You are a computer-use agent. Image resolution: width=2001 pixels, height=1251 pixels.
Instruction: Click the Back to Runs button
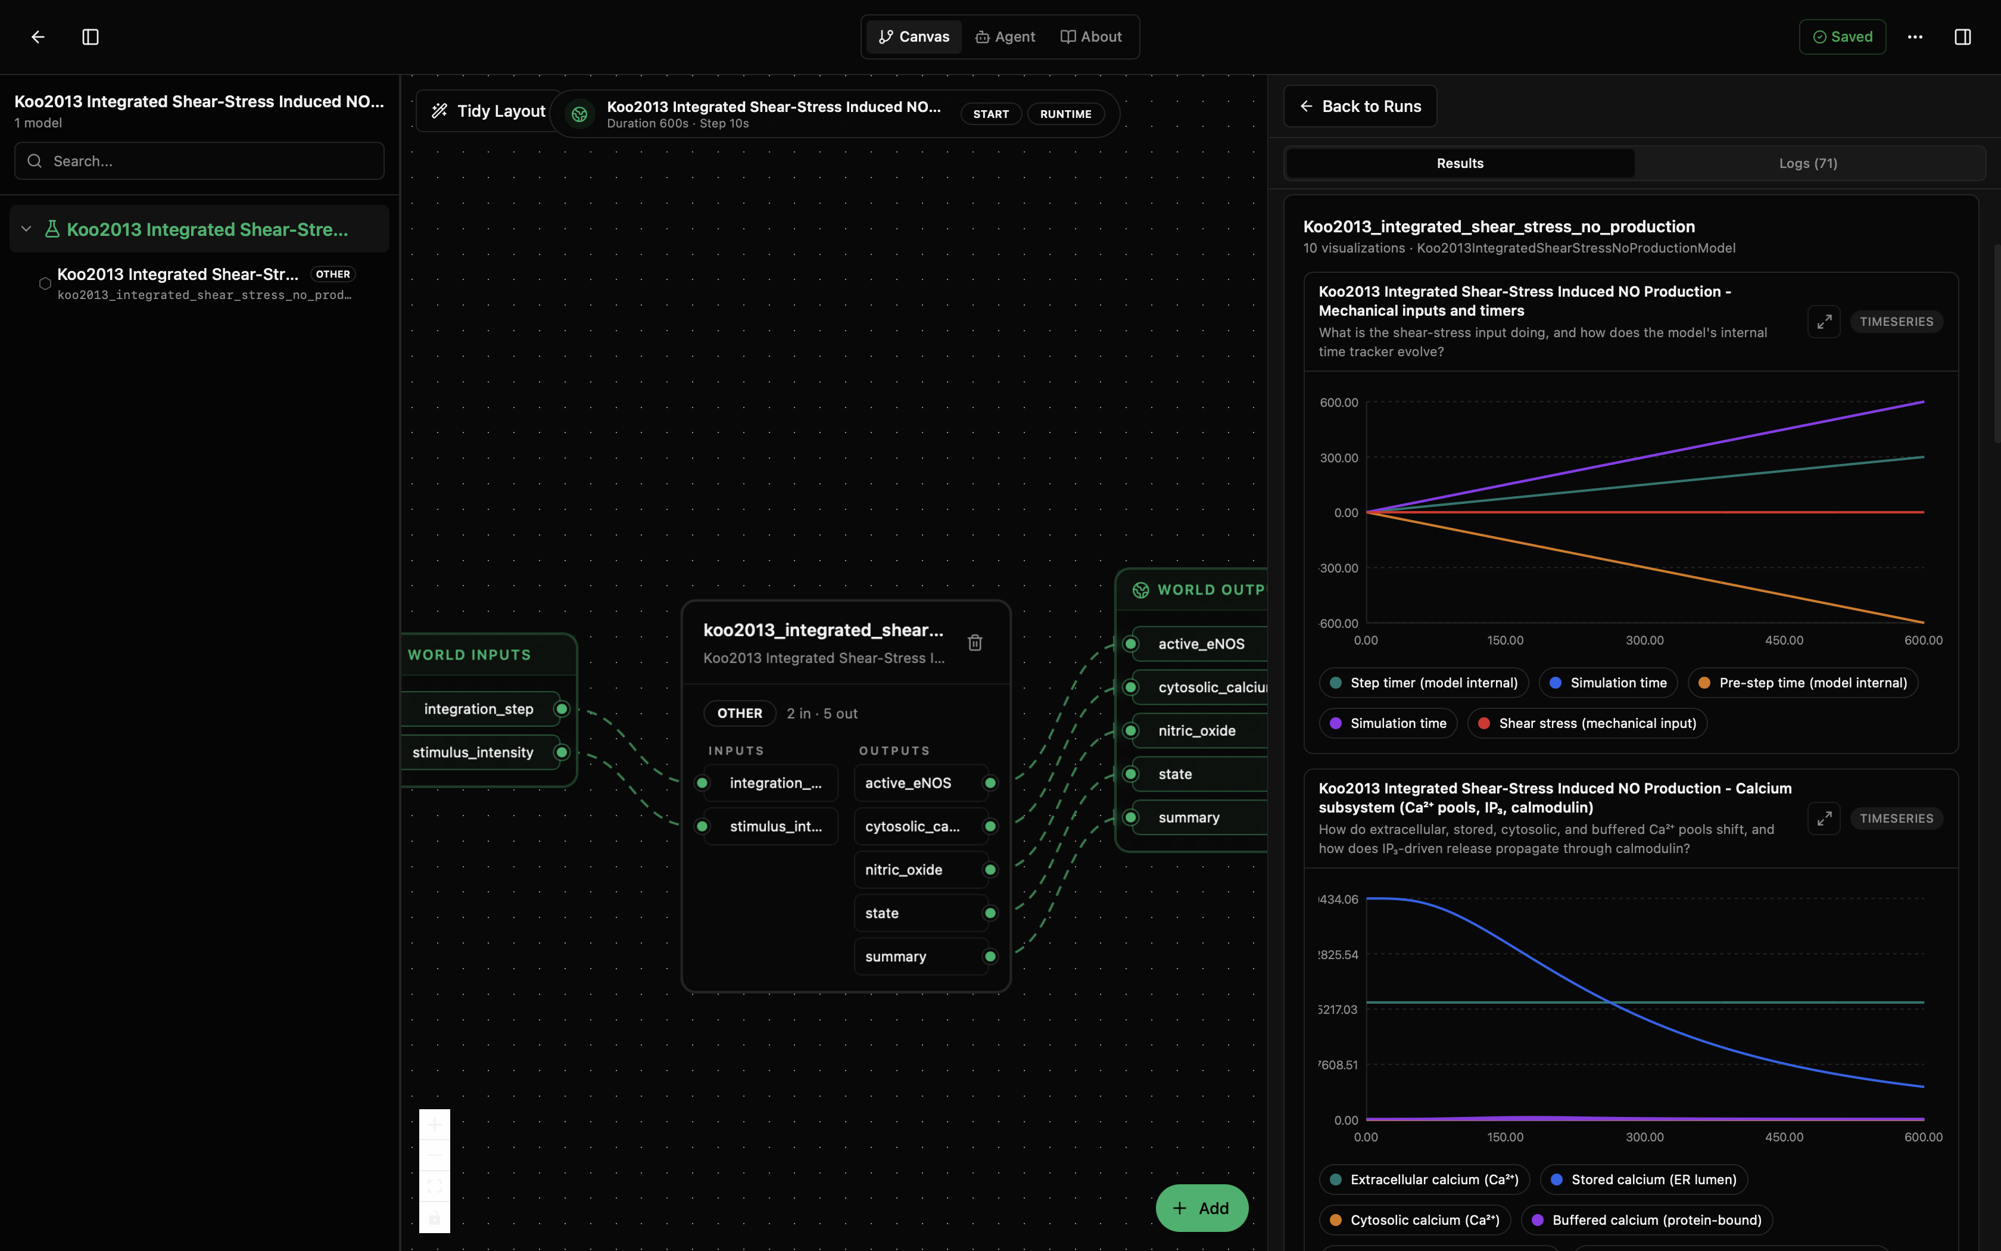point(1360,106)
